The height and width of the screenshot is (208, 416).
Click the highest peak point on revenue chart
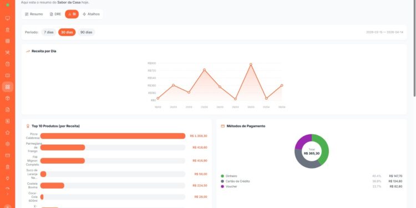(251, 64)
